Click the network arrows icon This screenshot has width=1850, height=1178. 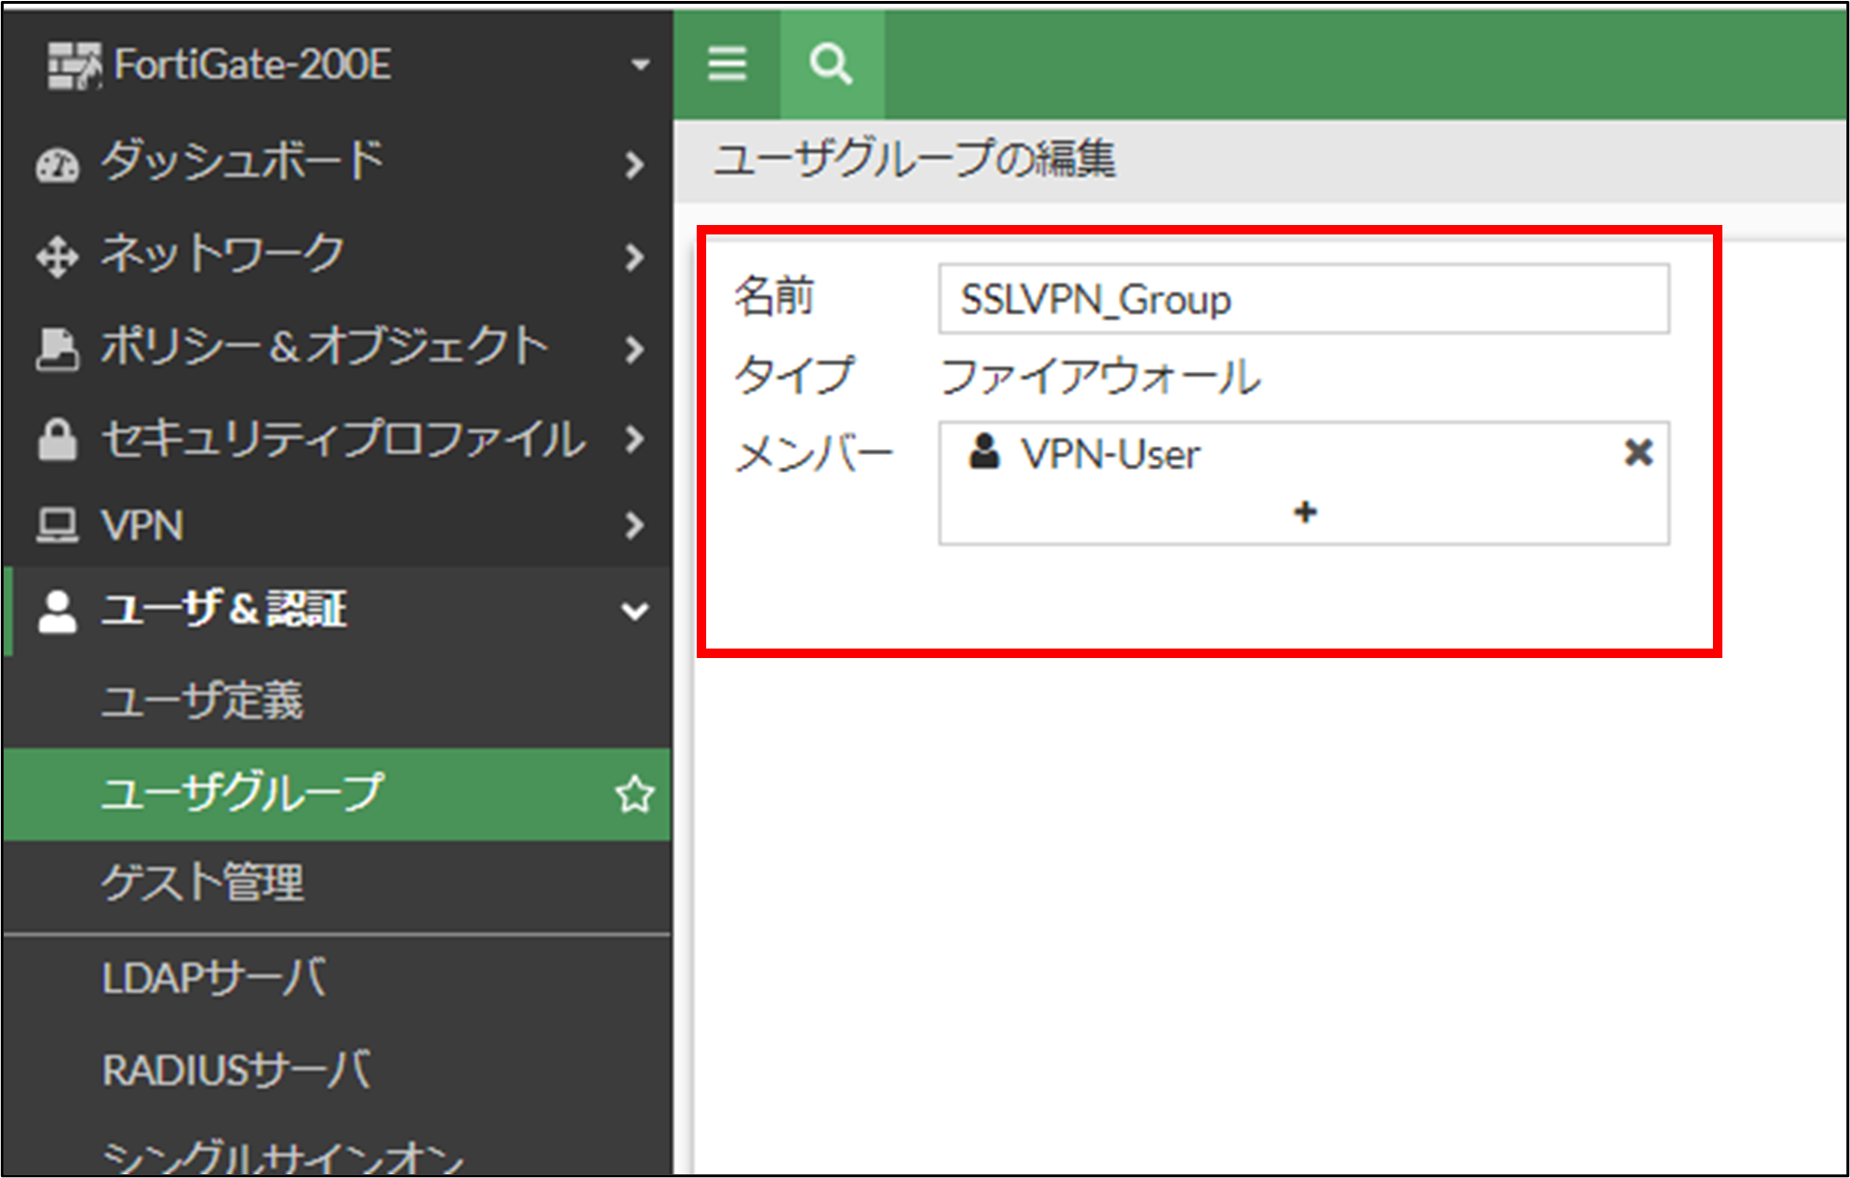click(57, 257)
